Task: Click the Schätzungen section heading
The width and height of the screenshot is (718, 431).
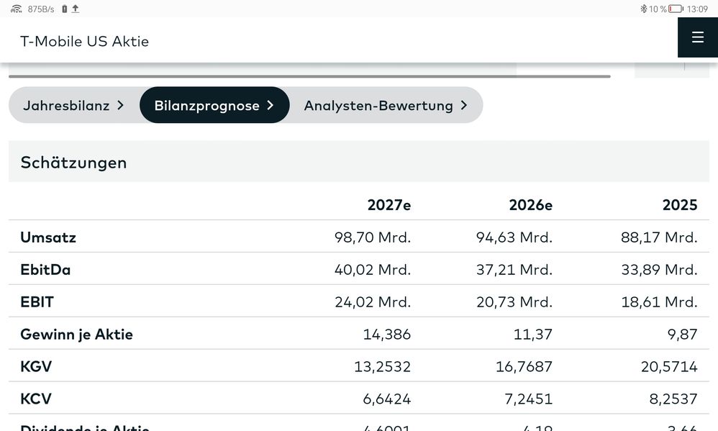Action: point(73,163)
